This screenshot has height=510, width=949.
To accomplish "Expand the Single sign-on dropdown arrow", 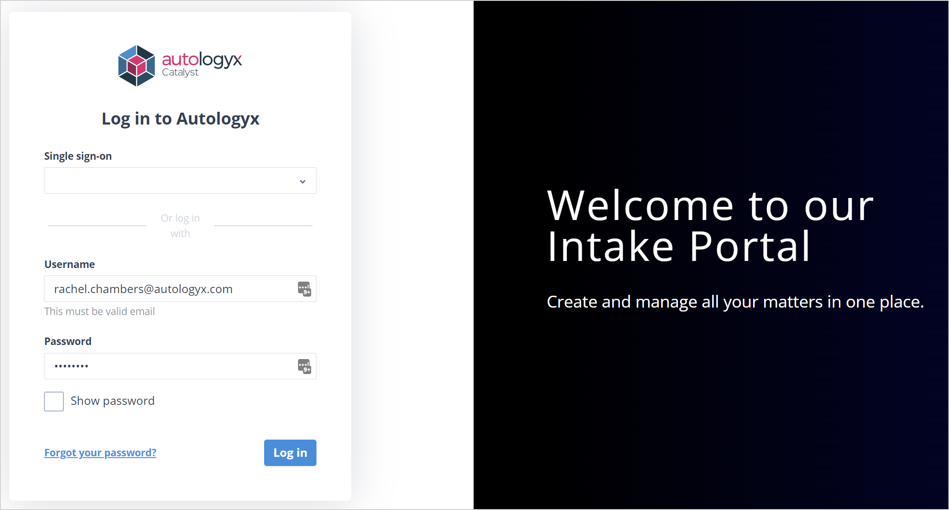I will [302, 181].
